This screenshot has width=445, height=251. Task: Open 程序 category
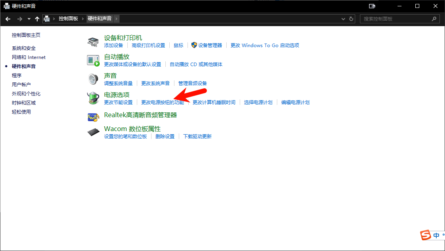point(17,76)
